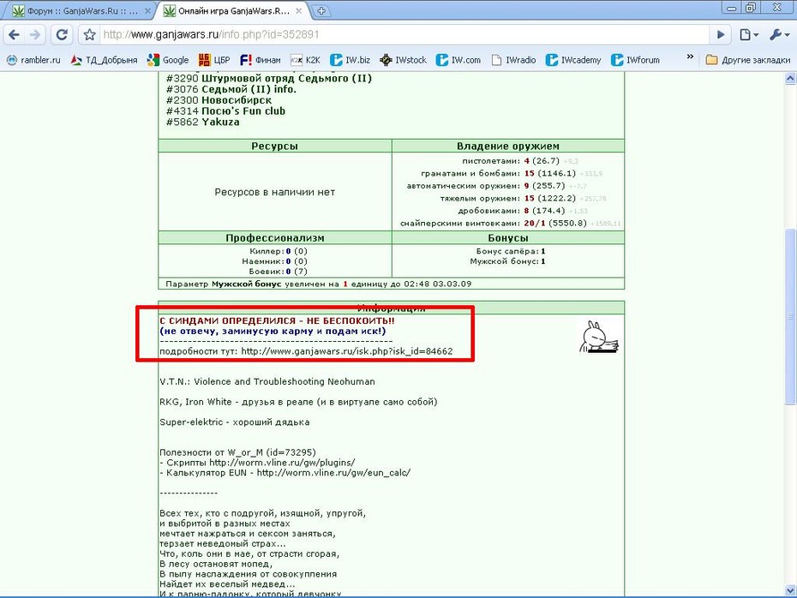Select the Онлайн игра GanjaWars.Ru tab
Screen dimensions: 797x598
233,10
